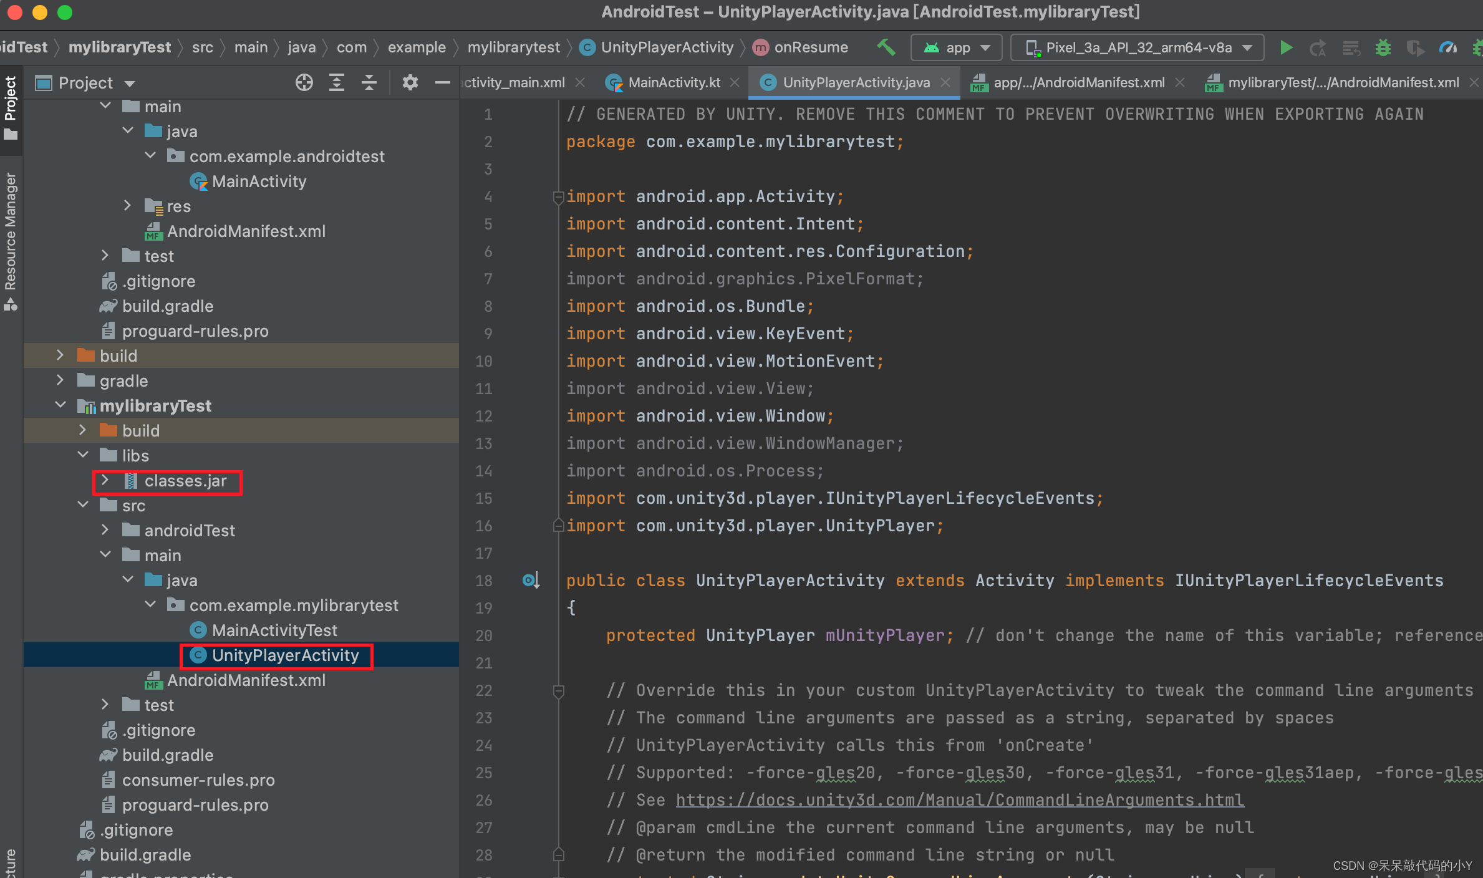The height and width of the screenshot is (878, 1483).
Task: Click the Make Project hammer icon
Action: 886,47
